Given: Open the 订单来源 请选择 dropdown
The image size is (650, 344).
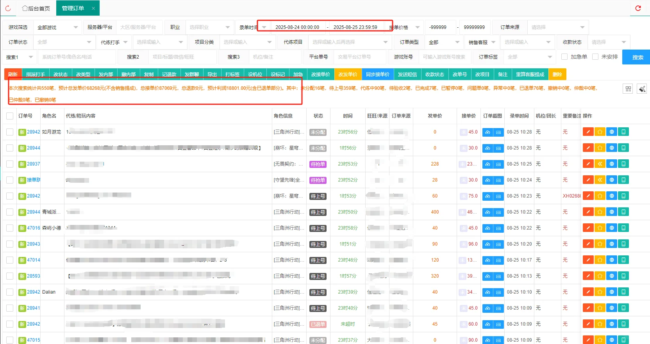Looking at the screenshot, I should [x=558, y=27].
